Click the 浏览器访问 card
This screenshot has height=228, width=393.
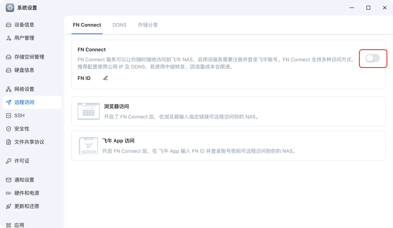coord(229,111)
